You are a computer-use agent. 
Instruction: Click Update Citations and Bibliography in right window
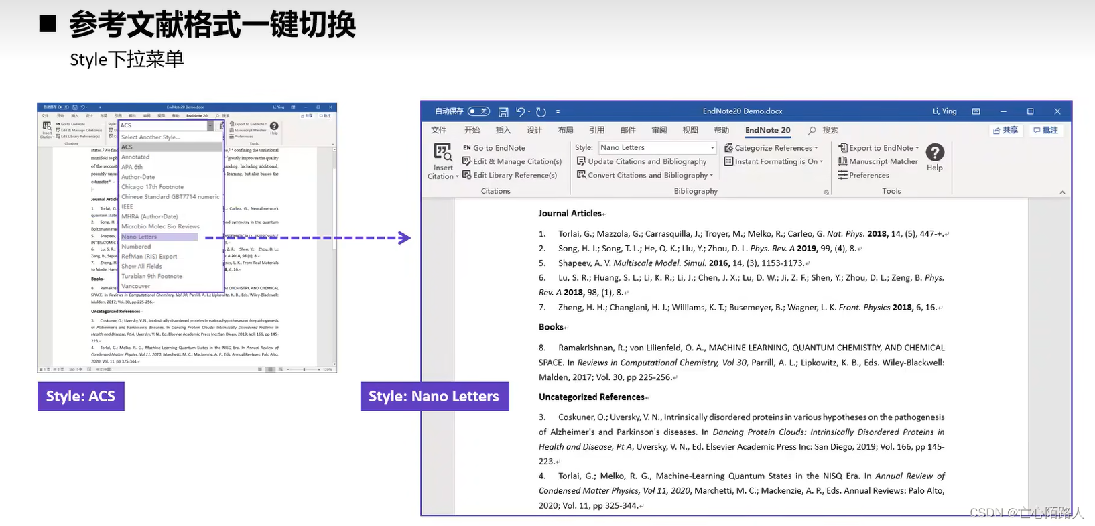[642, 161]
